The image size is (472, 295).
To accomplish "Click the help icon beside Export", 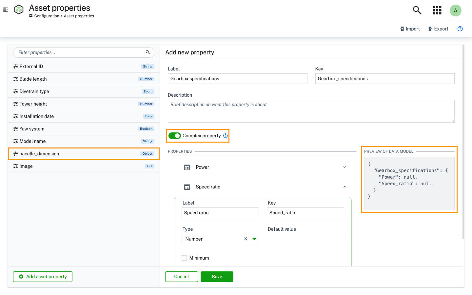I will pos(460,29).
